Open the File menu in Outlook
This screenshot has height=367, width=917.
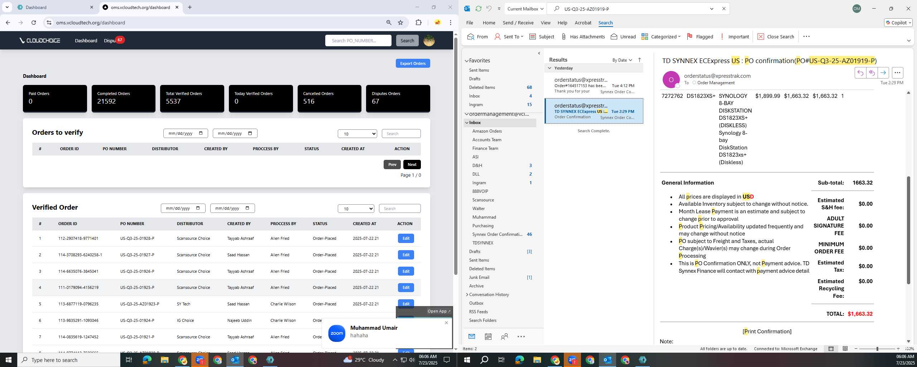(470, 23)
